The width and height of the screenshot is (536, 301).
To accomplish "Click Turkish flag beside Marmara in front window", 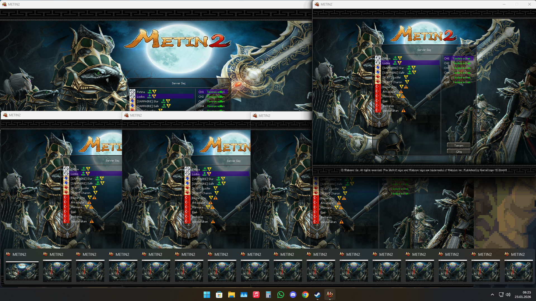I will (377, 96).
